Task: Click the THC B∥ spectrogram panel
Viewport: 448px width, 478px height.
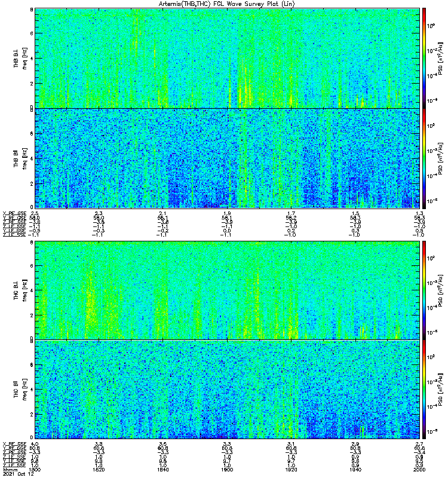Action: tap(228, 390)
